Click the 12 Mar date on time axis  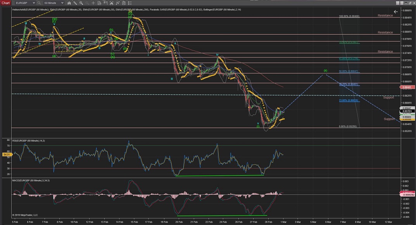[x=388, y=222]
